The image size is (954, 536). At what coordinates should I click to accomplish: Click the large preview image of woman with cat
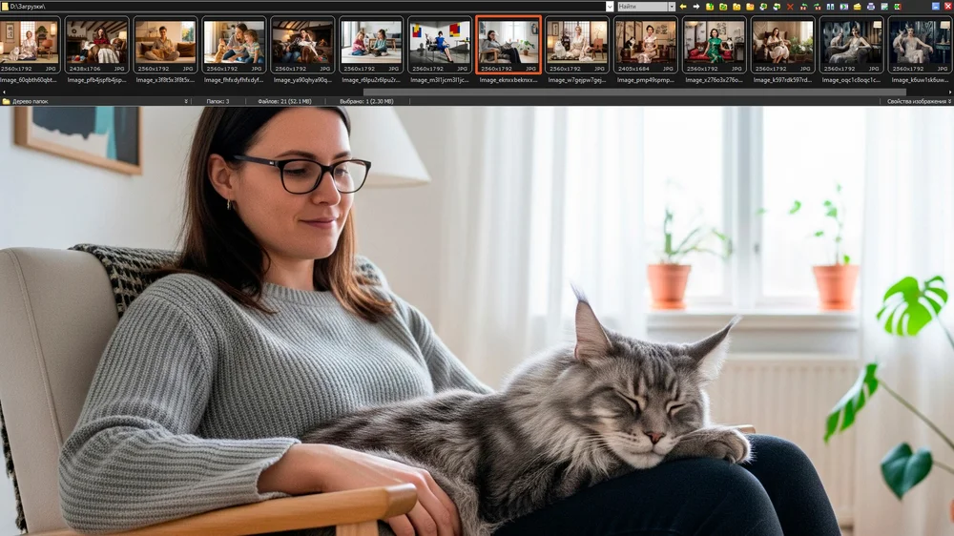477,324
